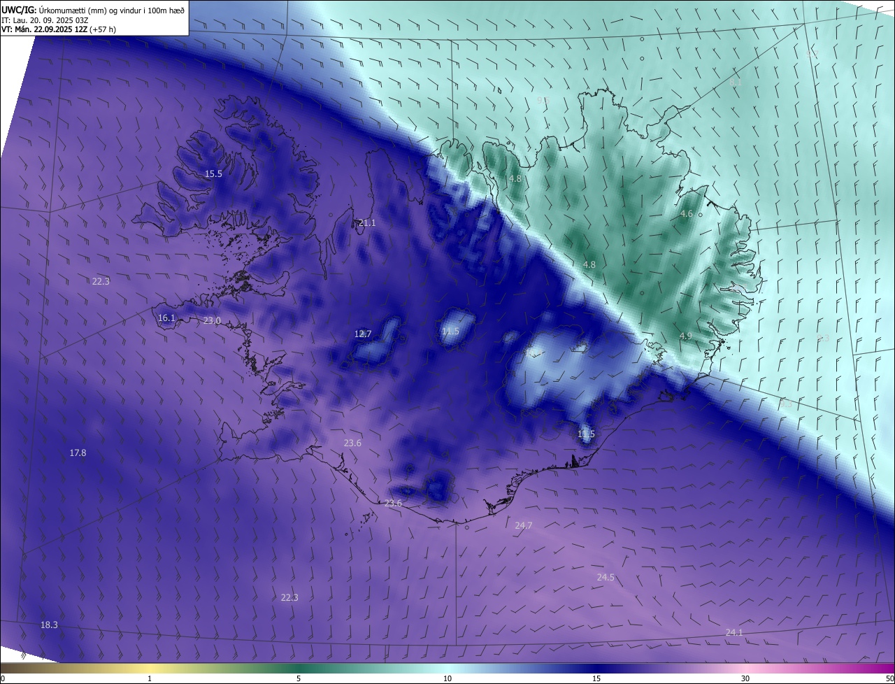Select the 17.8 value over the ocean
The height and width of the screenshot is (684, 895).
pos(78,453)
